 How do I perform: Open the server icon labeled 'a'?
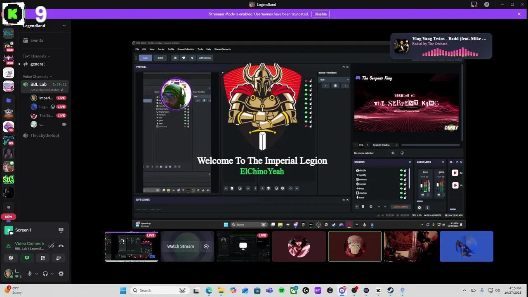click(8, 207)
